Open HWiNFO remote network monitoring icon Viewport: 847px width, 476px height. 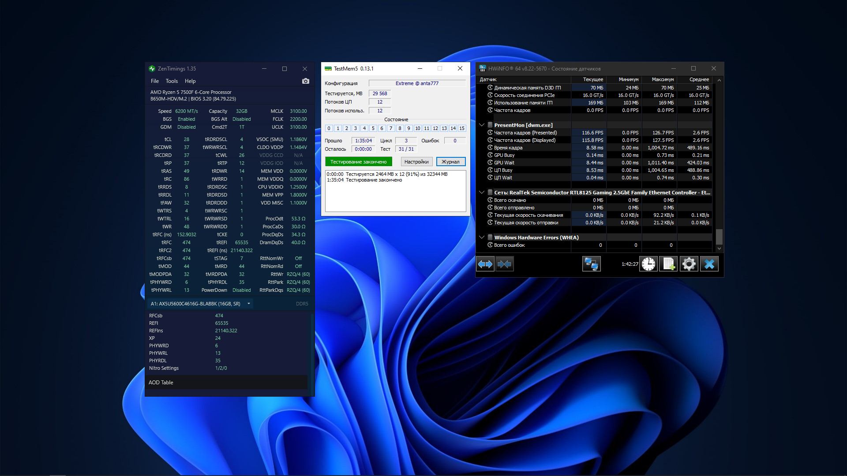(x=591, y=264)
